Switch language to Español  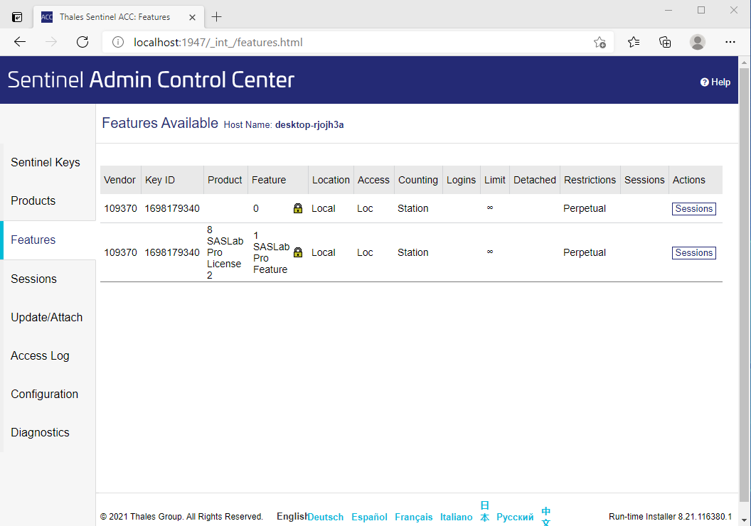[369, 517]
